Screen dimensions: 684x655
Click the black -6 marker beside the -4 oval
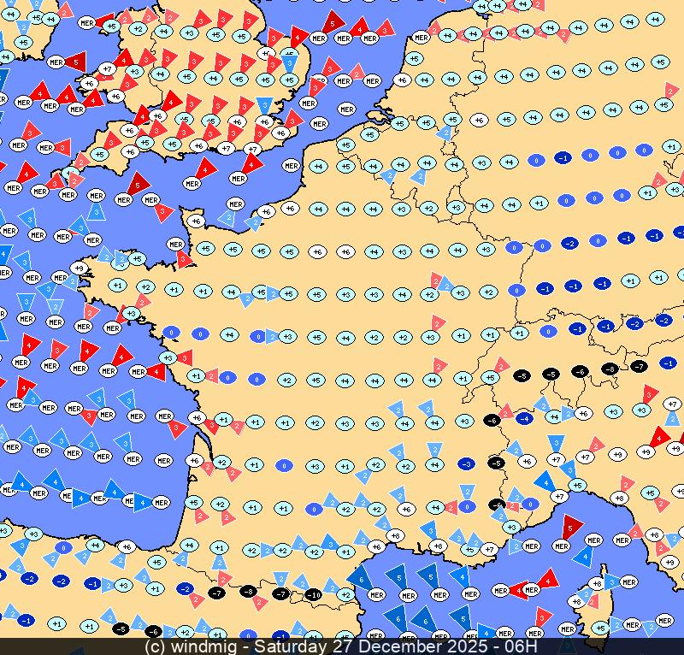coord(492,420)
